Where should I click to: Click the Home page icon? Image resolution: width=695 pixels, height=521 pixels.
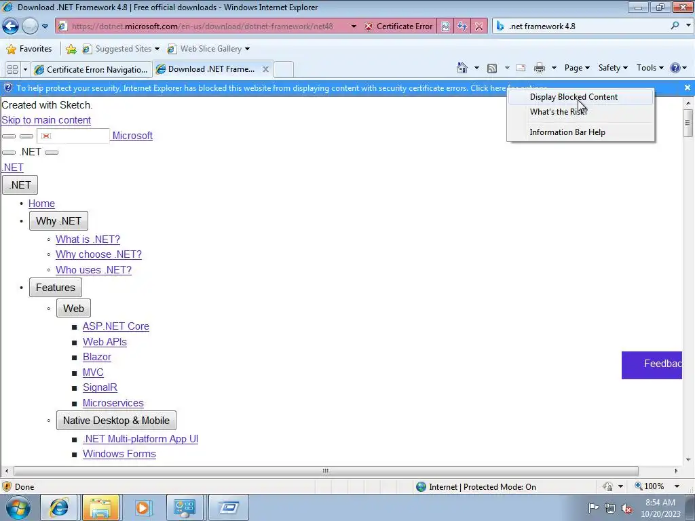pyautogui.click(x=462, y=68)
